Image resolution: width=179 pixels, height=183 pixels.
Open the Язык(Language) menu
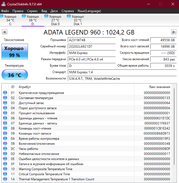click(x=89, y=11)
